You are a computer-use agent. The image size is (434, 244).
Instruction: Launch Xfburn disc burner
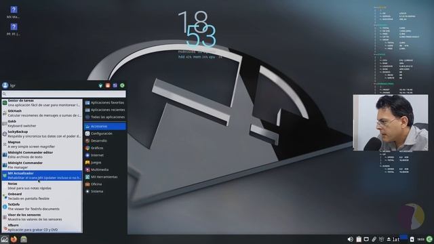point(42,228)
